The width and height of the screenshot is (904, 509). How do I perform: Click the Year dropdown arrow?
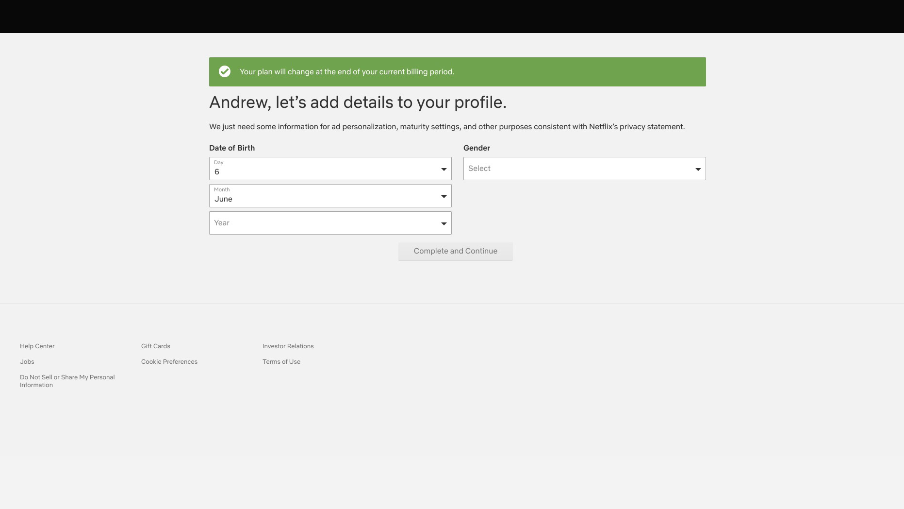pos(444,224)
